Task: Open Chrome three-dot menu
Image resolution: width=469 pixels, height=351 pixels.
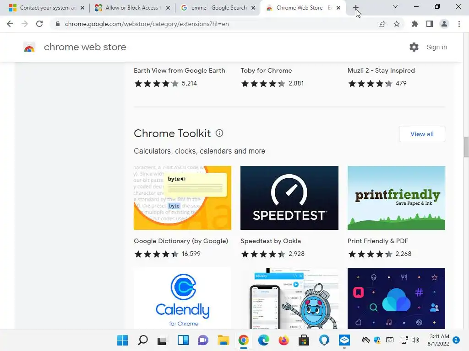Action: [459, 24]
